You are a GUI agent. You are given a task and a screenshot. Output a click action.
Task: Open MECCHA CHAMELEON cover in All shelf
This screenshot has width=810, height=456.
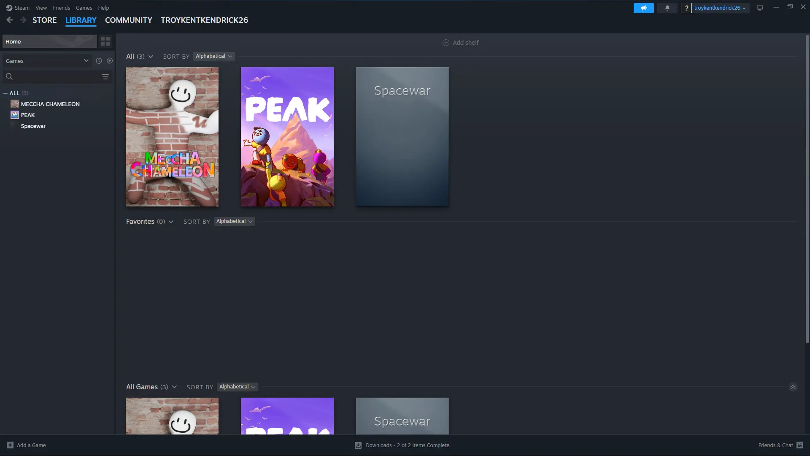pos(172,137)
